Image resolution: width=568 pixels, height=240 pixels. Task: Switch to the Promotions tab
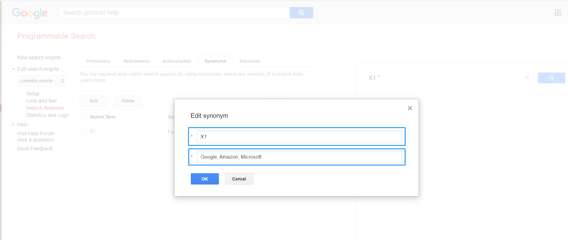coord(98,61)
